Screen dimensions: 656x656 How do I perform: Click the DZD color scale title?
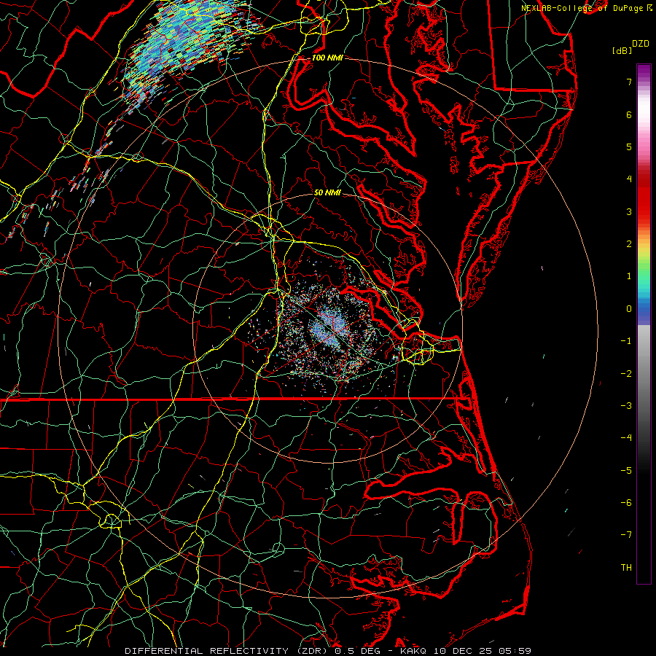click(641, 44)
